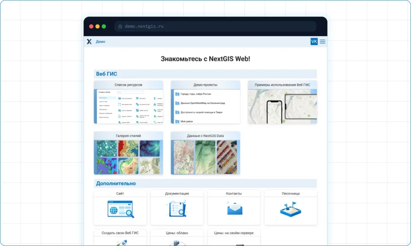The height and width of the screenshot is (246, 411).
Task: Open the Галерея стилей card thumbnail
Action: click(128, 157)
